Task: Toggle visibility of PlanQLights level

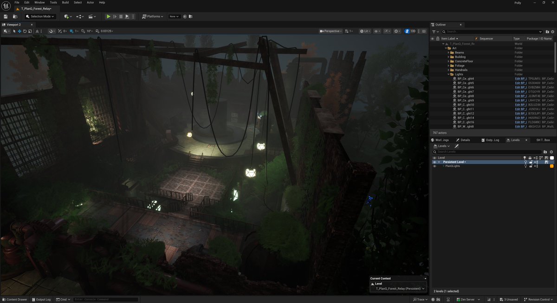Action: coord(434,166)
